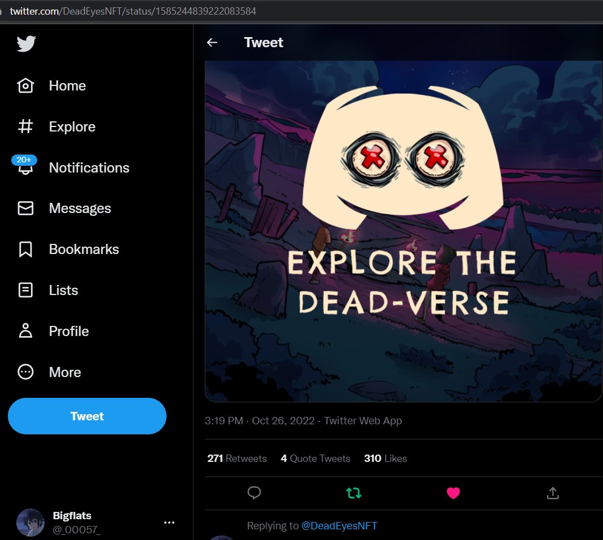Open the Explore menu label
The height and width of the screenshot is (540, 603).
[x=73, y=127]
